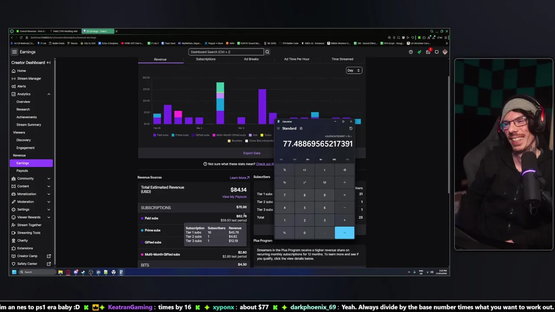This screenshot has height=312, width=555.
Task: Expand the Settings section
Action: pyautogui.click(x=49, y=210)
